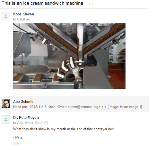Select the email subject line text
Image resolution: width=149 pixels, height=147 pixels.
pyautogui.click(x=42, y=3)
